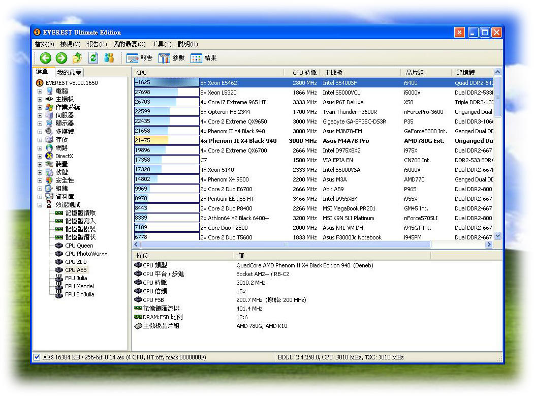
Task: Click the CPU 時脈 column header
Action: click(304, 73)
